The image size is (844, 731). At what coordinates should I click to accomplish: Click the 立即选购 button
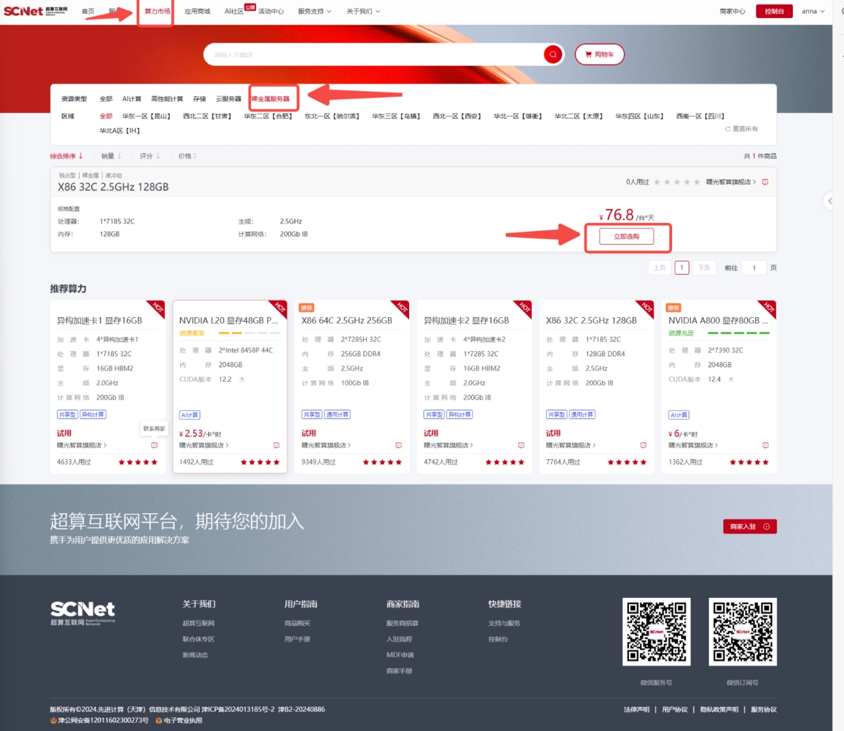(x=626, y=236)
